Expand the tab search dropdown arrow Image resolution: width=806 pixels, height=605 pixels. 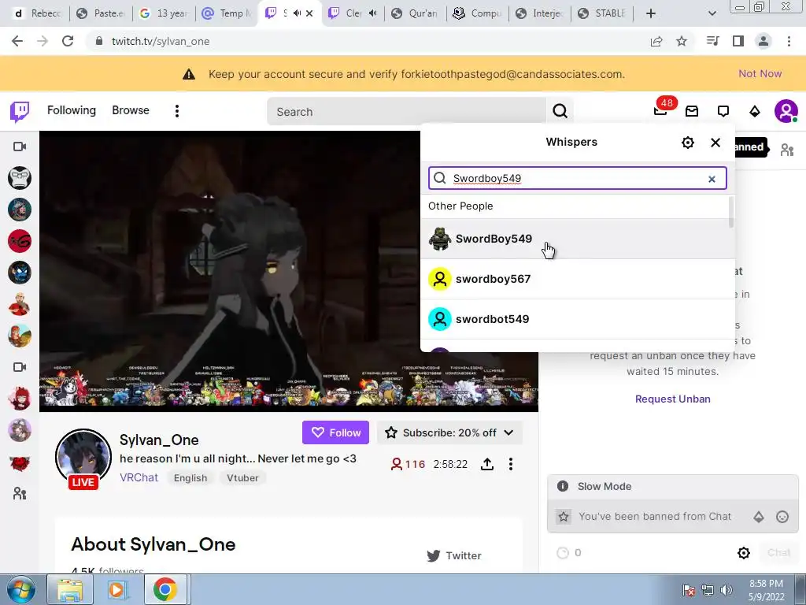coord(712,13)
